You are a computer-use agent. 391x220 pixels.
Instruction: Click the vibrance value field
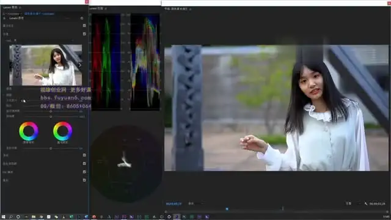click(x=81, y=111)
